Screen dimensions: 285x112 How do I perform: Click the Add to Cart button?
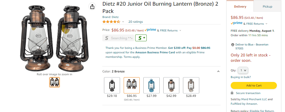tap(254, 86)
